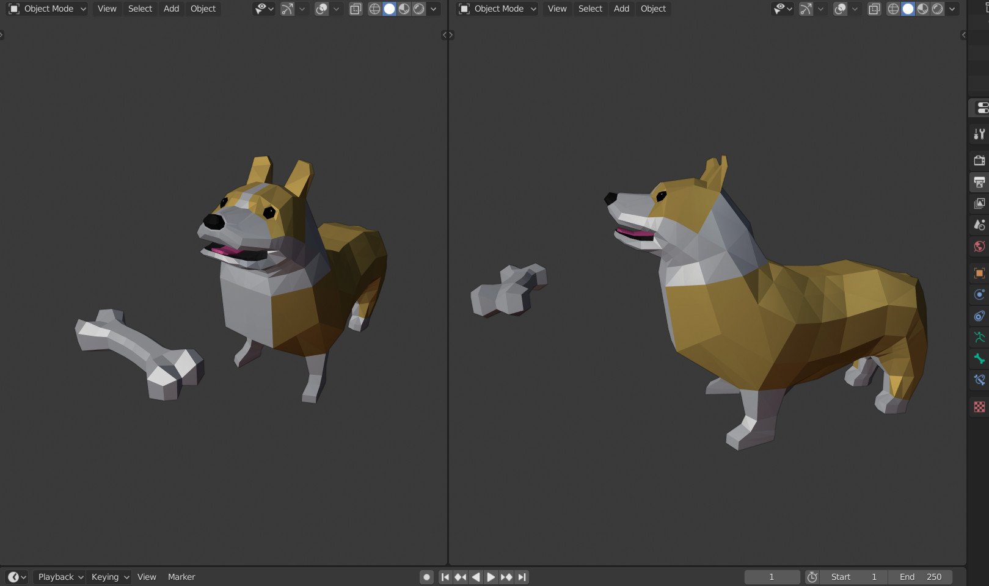The image size is (989, 586).
Task: Open the Output Properties (printer icon)
Action: [x=979, y=182]
